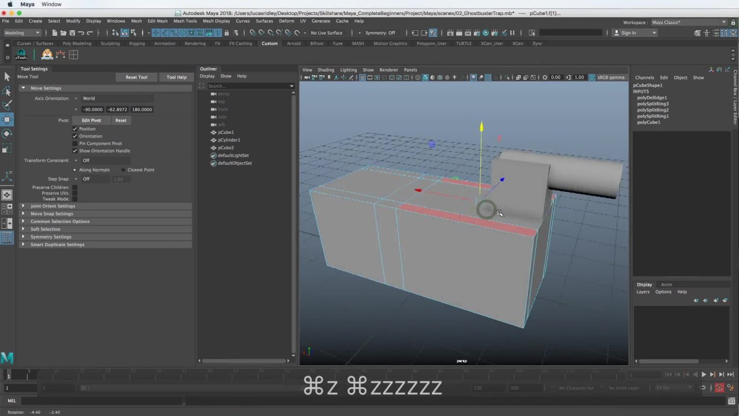Select pCylinder1 in the Outliner

coord(229,140)
